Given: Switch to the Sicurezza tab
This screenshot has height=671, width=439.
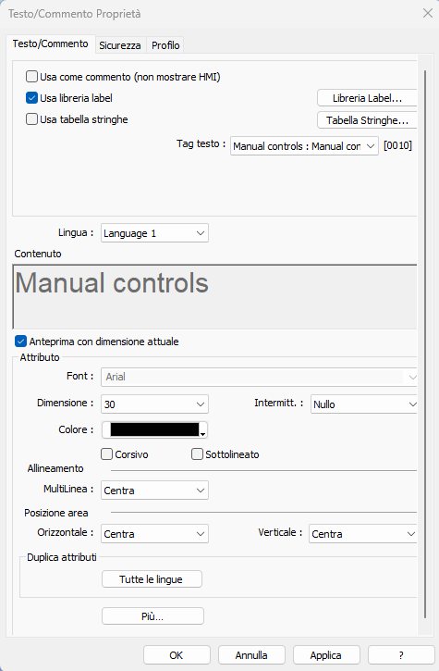Looking at the screenshot, I should [120, 45].
